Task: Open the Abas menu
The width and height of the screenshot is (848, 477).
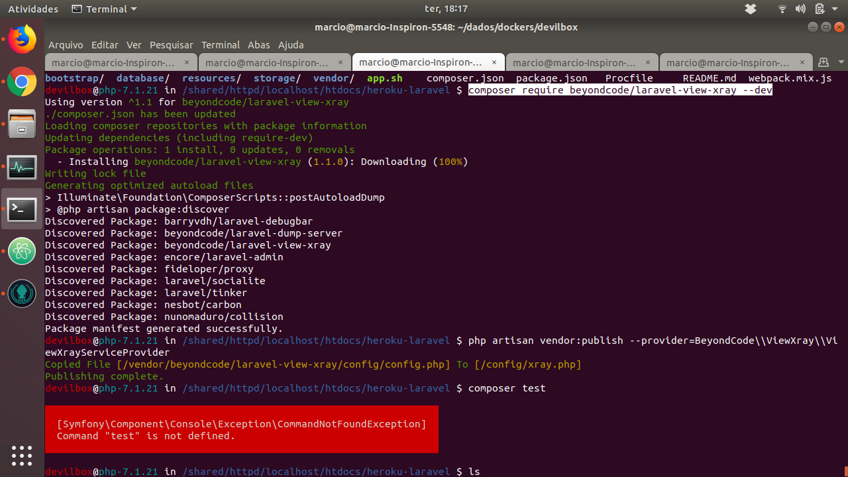Action: 258,45
